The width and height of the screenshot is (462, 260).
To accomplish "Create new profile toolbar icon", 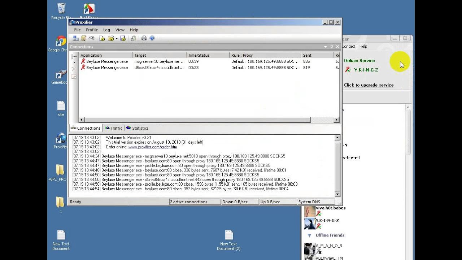I will click(102, 38).
